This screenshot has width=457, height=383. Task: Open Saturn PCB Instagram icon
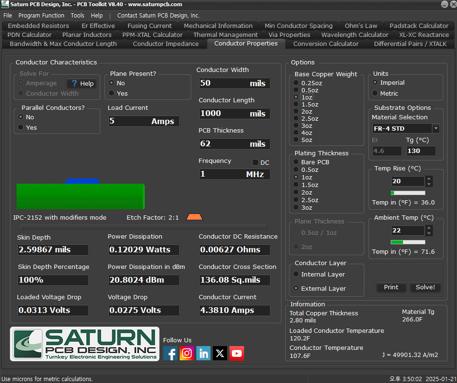pos(187,353)
